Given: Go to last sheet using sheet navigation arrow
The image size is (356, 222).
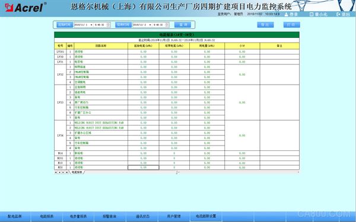Looking at the screenshot, I should click(66, 172).
